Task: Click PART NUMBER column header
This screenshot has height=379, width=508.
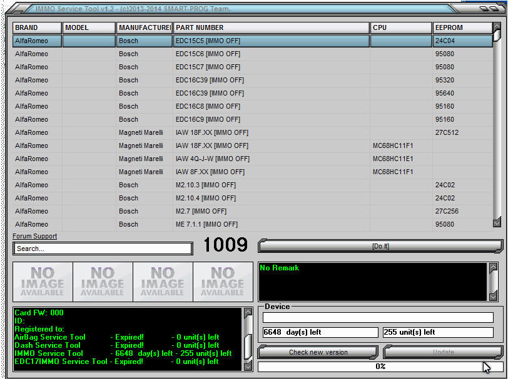Action: [x=271, y=28]
